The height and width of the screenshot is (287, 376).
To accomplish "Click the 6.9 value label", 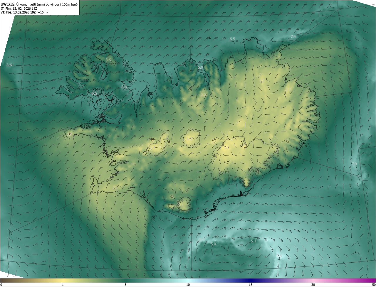I will [200, 67].
